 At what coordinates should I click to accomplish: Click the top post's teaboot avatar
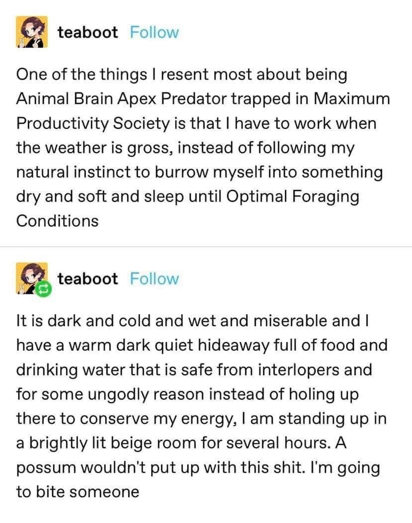pyautogui.click(x=33, y=32)
